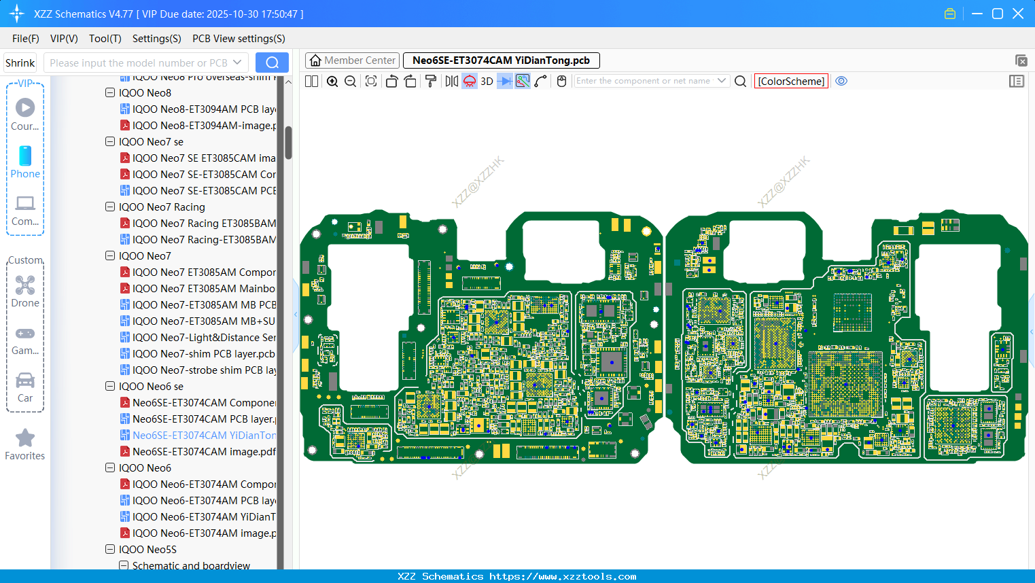Collapse the IQOO Neo7 Racing folder
This screenshot has width=1035, height=583.
coord(110,207)
